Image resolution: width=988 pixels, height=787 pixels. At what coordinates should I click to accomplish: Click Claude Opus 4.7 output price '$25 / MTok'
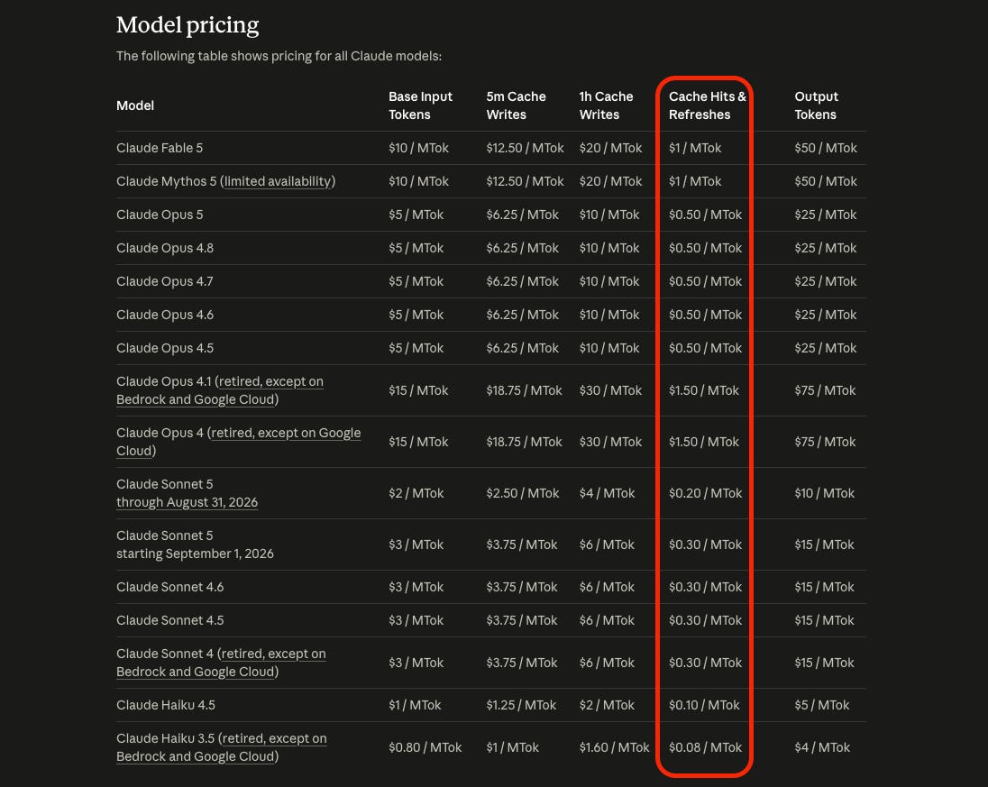pos(826,281)
